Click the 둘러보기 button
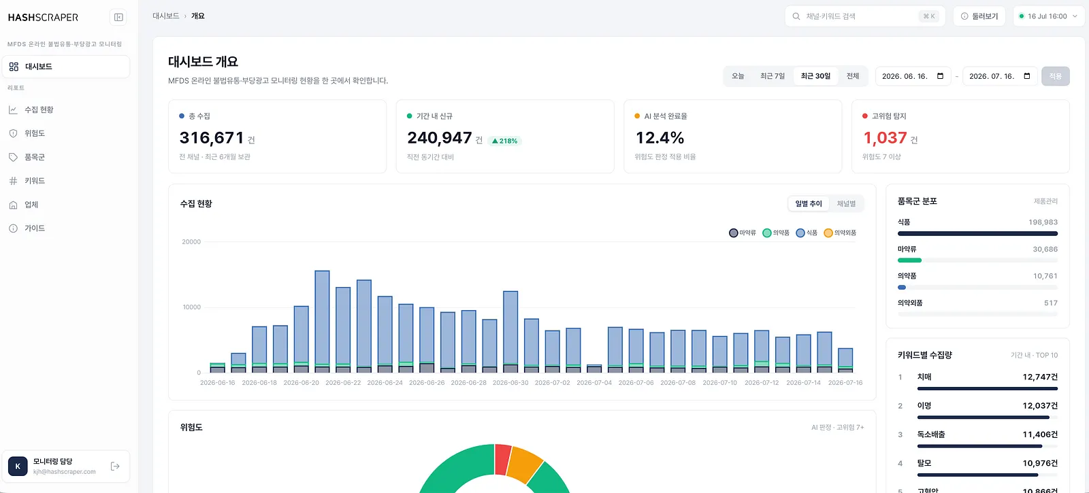Image resolution: width=1089 pixels, height=493 pixels. pos(978,16)
